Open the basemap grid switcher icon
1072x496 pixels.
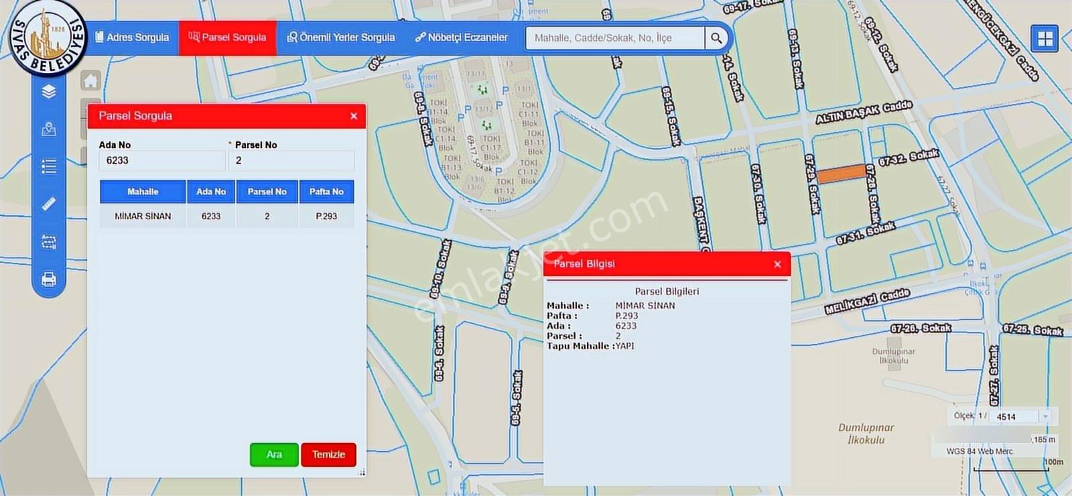(x=1045, y=39)
